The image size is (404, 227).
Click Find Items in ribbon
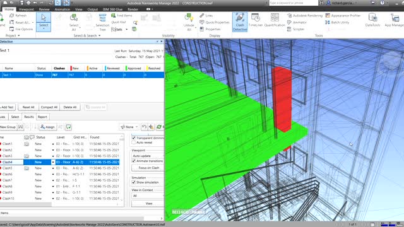click(122, 15)
